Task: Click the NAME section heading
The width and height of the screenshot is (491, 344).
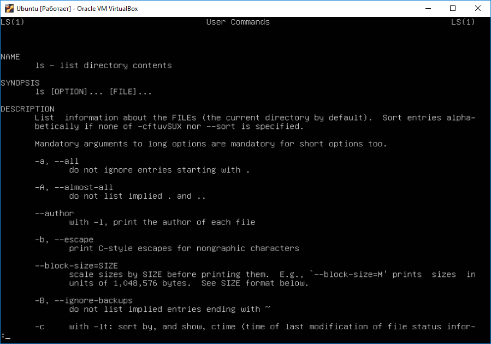Action: point(10,57)
